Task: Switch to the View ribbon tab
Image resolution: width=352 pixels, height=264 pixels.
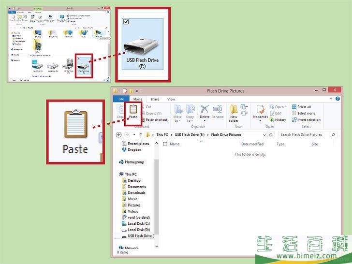Action: pyautogui.click(x=171, y=99)
